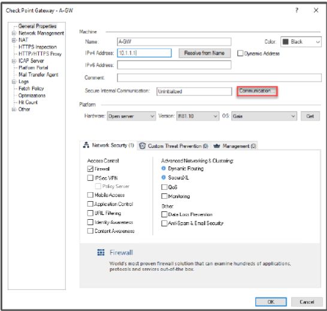Enable the Data Loss Prevention checkbox
Image resolution: width=327 pixels, height=311 pixels.
(164, 214)
